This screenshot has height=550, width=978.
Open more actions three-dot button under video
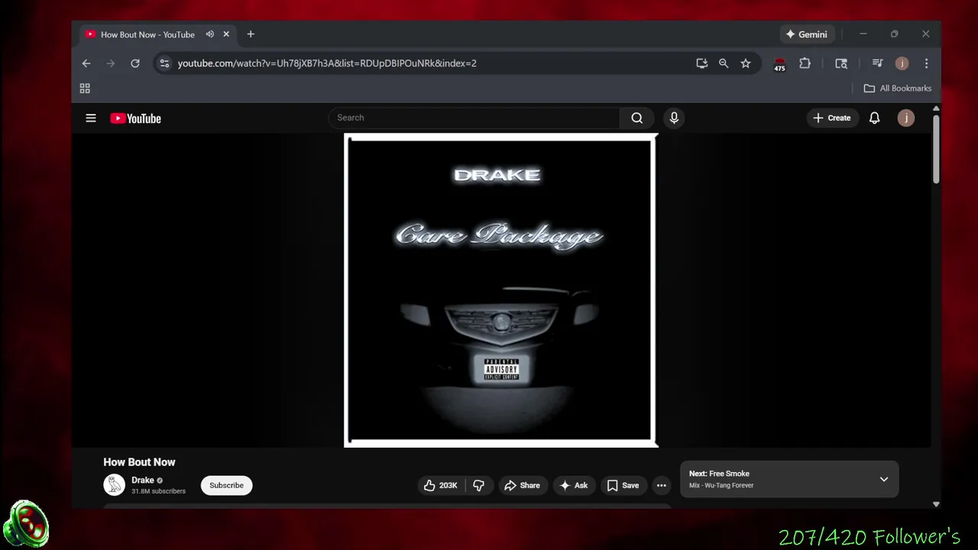662,485
